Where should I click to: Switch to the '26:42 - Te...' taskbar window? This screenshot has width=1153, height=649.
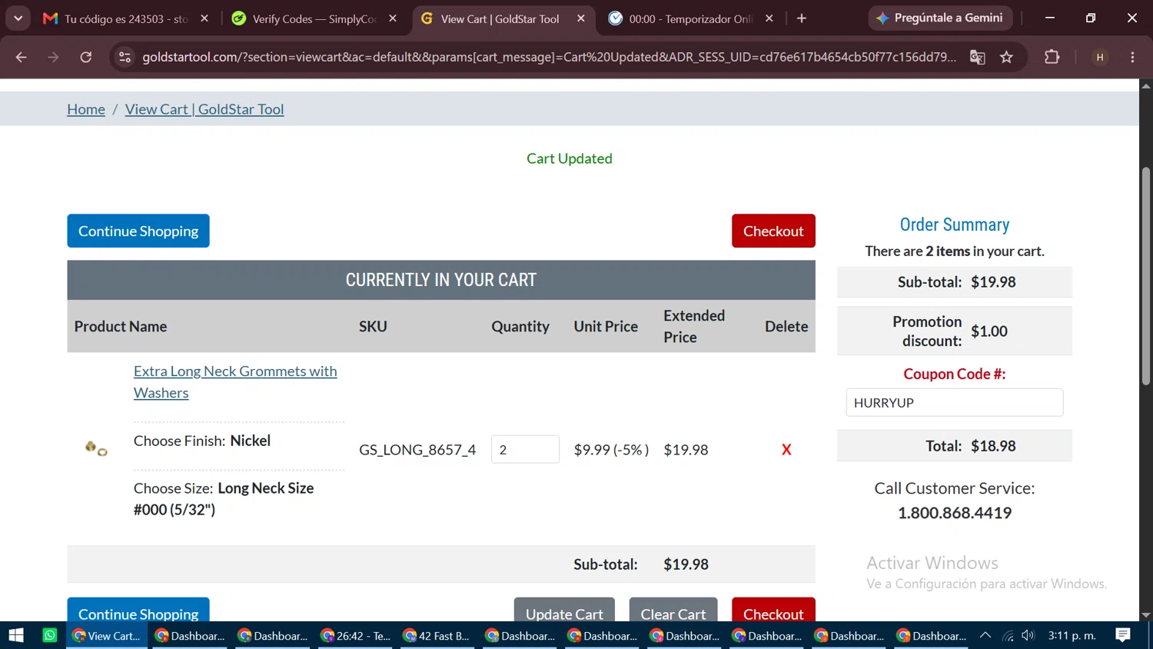[355, 635]
